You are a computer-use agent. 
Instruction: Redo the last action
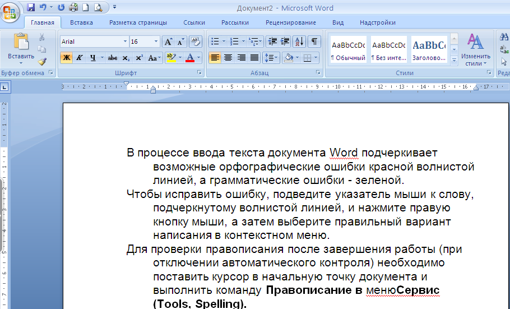pyautogui.click(x=61, y=7)
